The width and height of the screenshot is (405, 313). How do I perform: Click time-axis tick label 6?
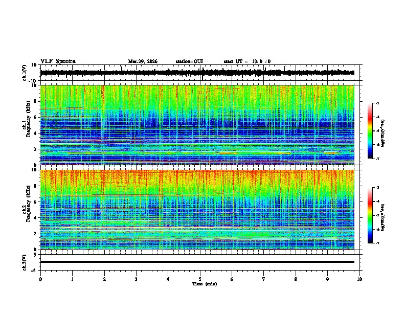pos(232,279)
